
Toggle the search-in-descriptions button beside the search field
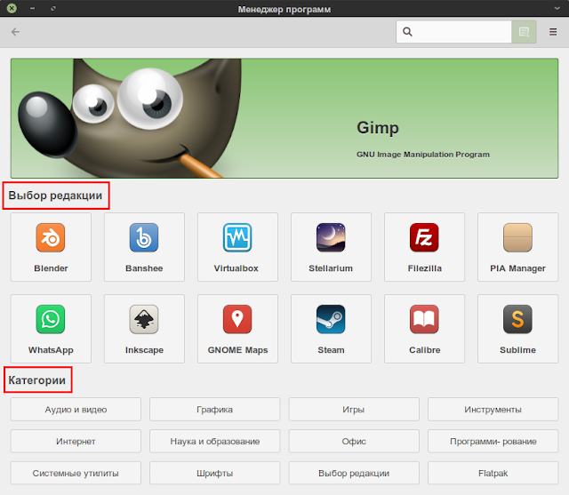[524, 32]
